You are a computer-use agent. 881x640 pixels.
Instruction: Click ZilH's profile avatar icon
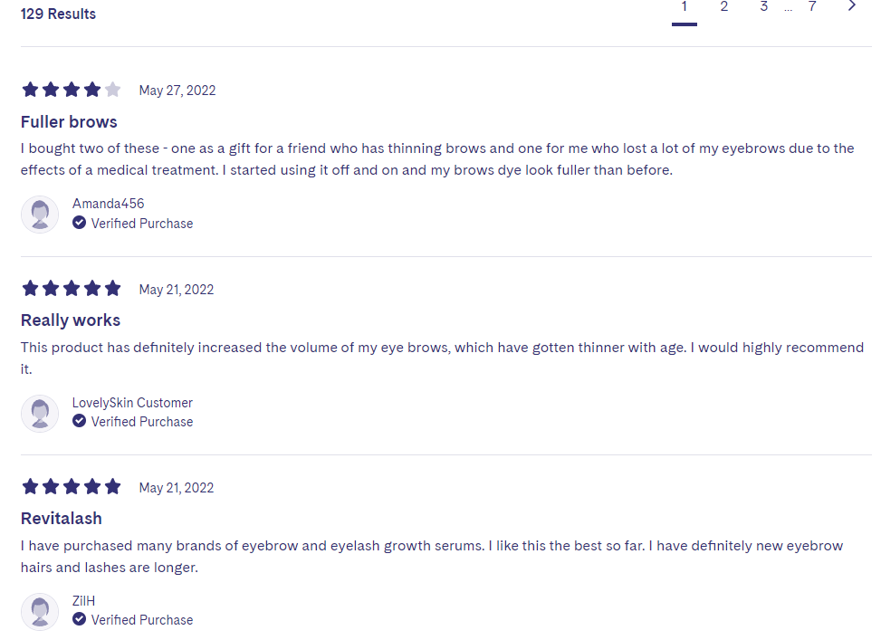(40, 611)
